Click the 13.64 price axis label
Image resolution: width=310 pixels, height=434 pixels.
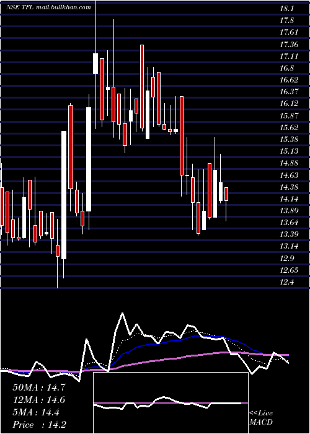(x=289, y=223)
